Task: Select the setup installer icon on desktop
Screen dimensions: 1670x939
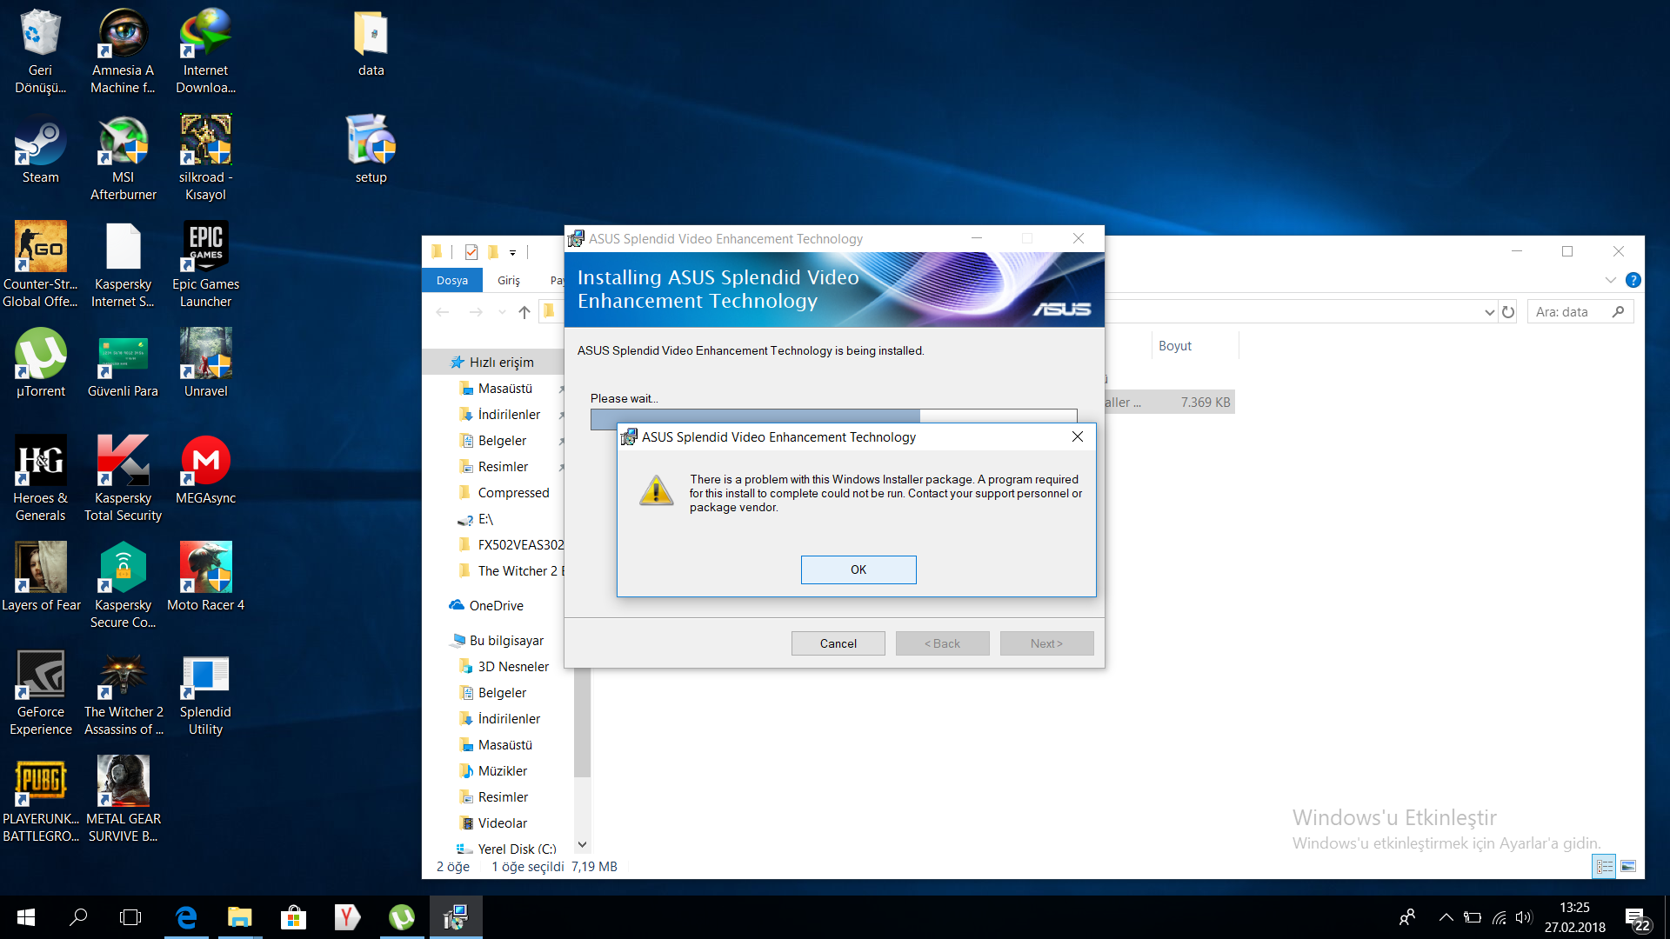Action: click(371, 150)
